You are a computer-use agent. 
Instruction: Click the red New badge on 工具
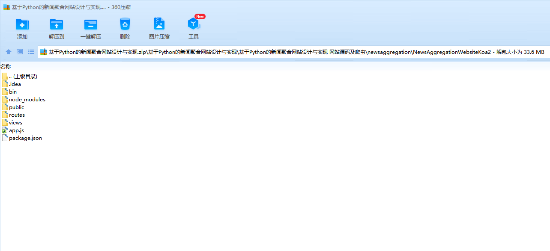point(200,16)
